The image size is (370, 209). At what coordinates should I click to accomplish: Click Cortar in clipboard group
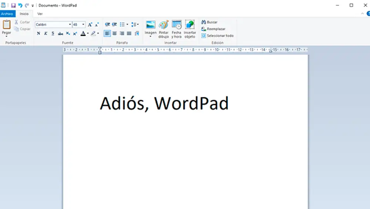(x=22, y=22)
